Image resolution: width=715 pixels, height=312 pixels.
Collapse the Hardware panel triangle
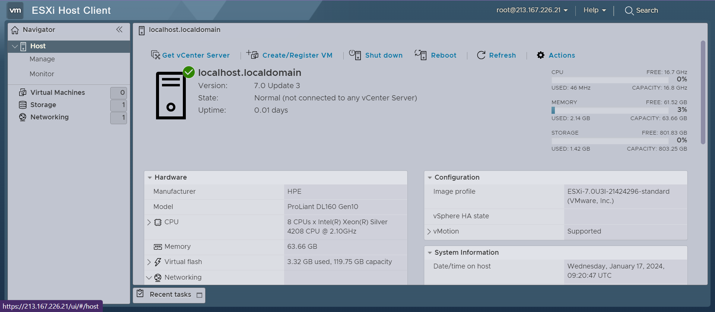[150, 178]
